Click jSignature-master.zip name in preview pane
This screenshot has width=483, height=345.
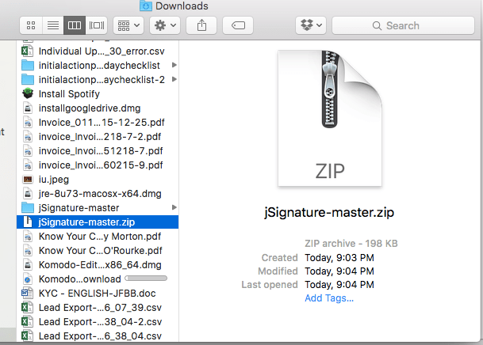[329, 213]
